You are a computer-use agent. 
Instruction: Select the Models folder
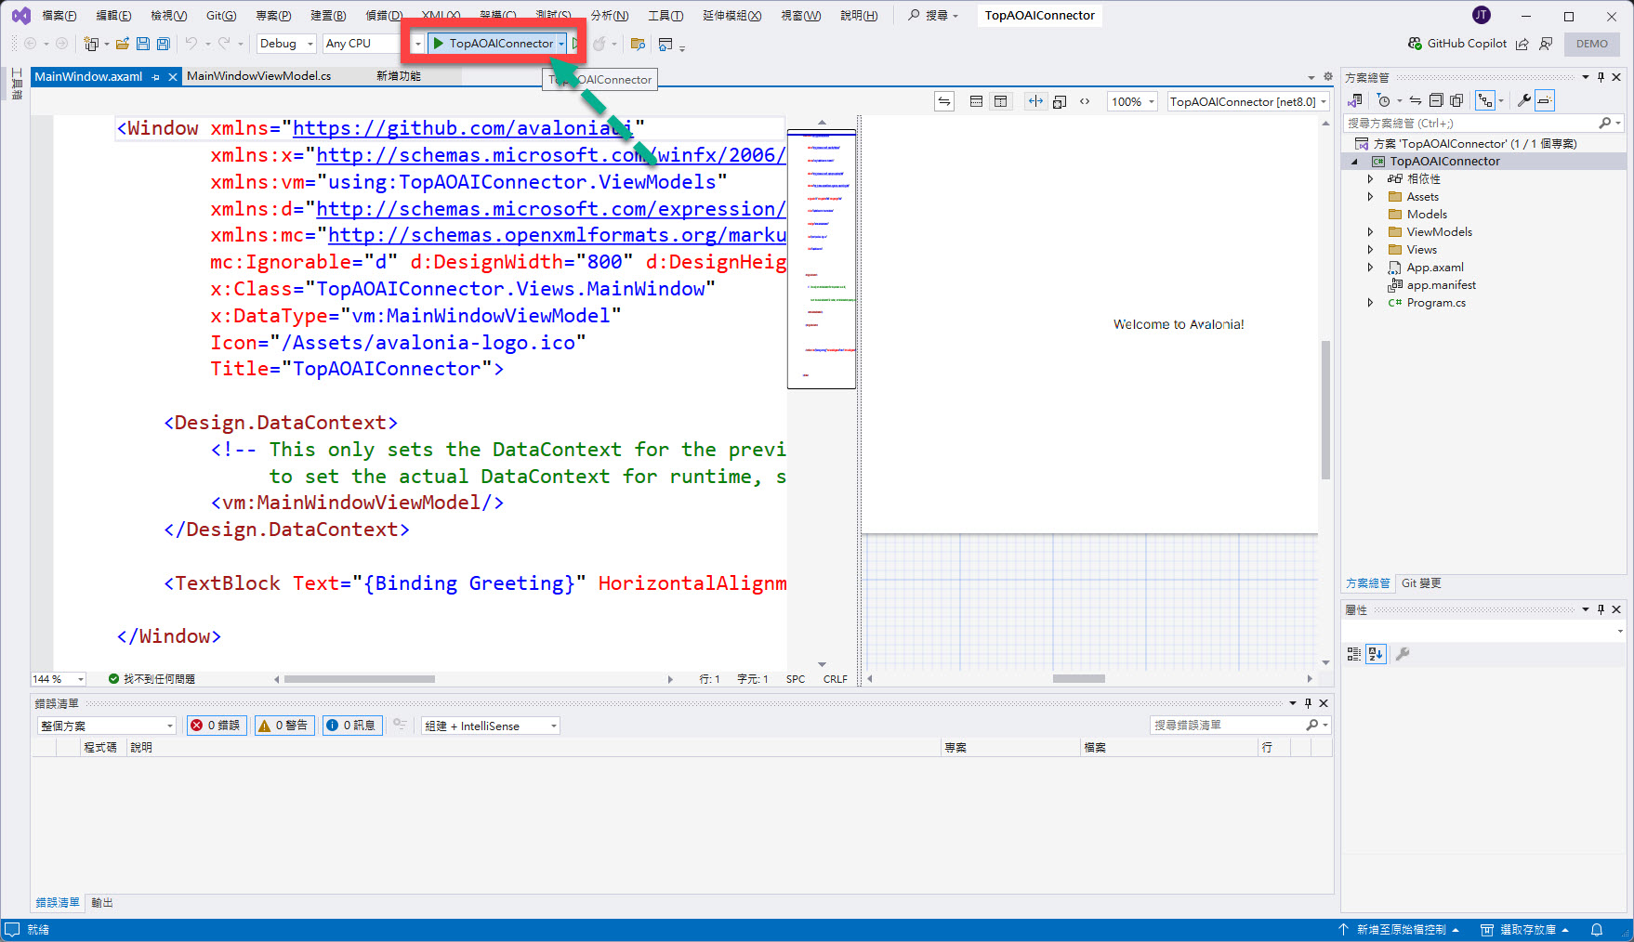(1427, 215)
